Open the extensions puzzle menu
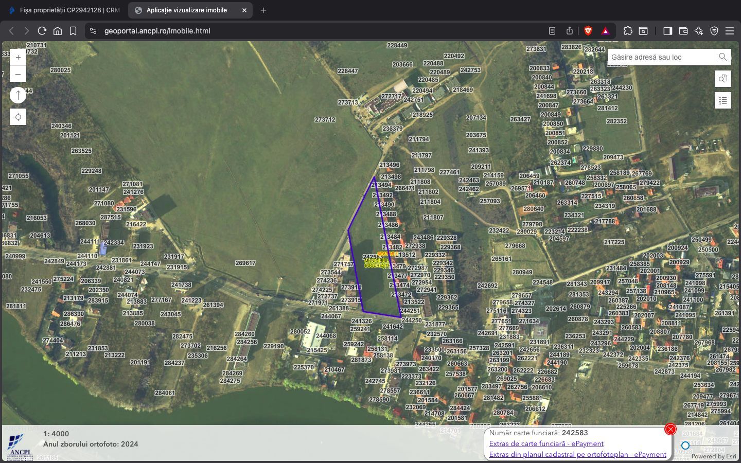Screen dimensions: 741x463 [x=628, y=31]
